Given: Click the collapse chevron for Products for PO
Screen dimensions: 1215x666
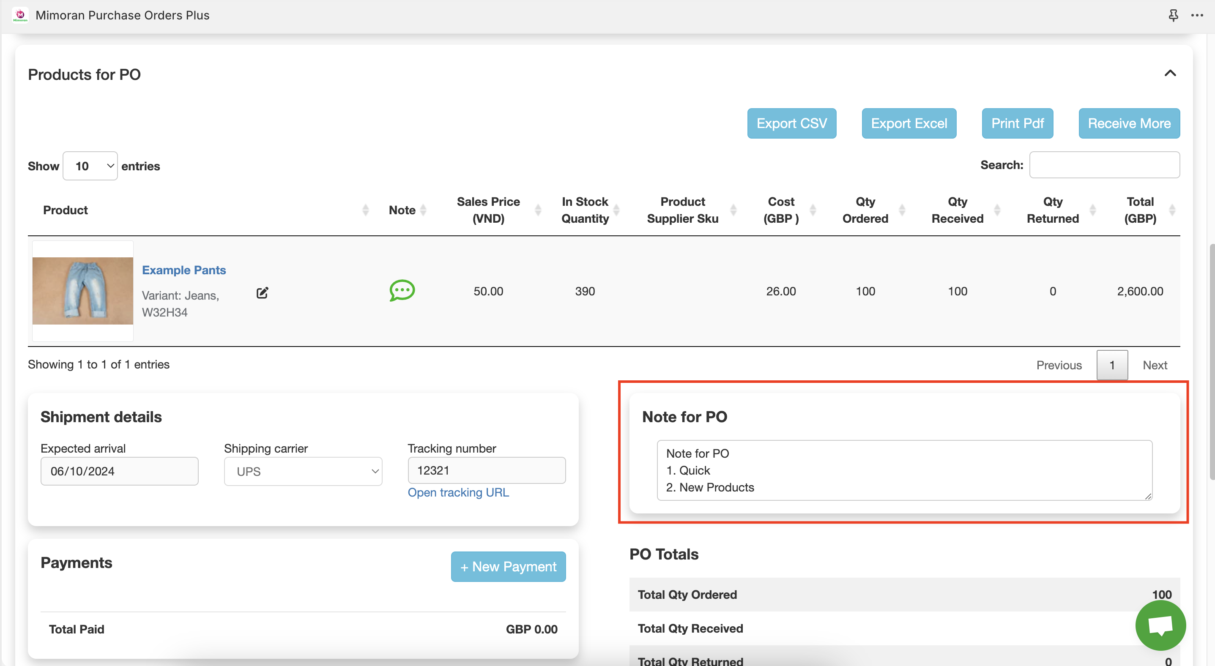Looking at the screenshot, I should (1172, 73).
